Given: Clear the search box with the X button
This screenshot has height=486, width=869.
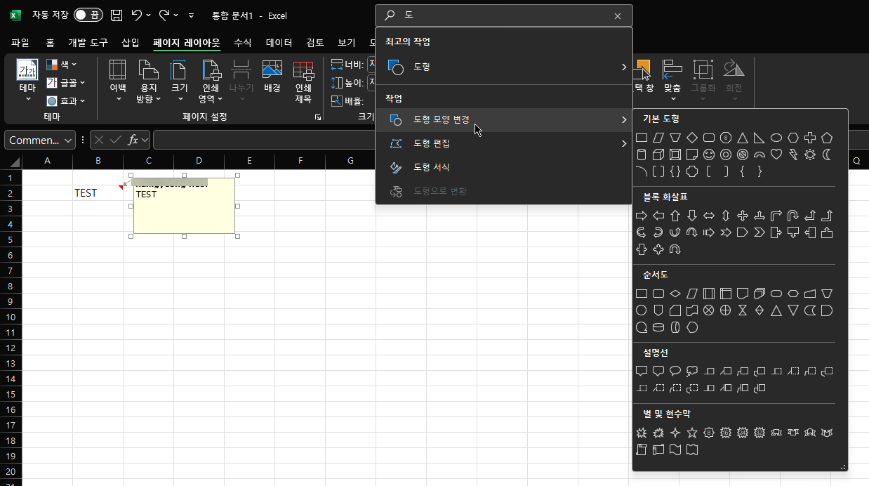Looking at the screenshot, I should [x=617, y=15].
